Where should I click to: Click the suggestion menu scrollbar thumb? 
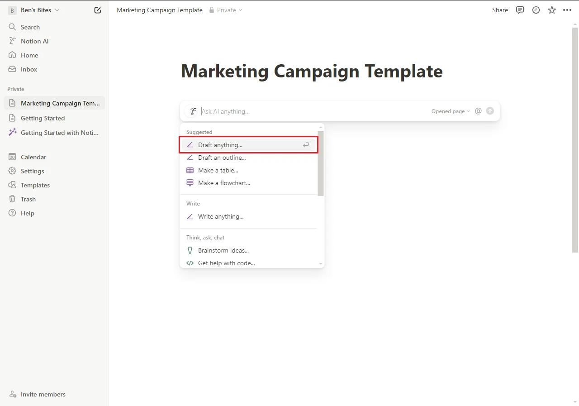(321, 163)
